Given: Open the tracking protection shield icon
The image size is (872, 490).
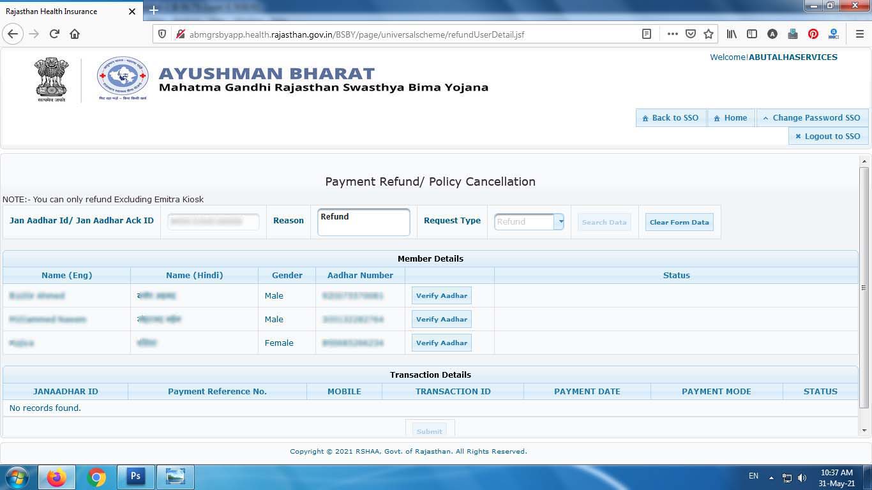Looking at the screenshot, I should (162, 34).
